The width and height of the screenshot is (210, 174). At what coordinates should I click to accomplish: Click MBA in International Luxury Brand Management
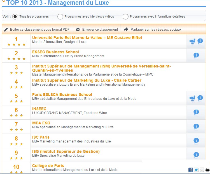pyautogui.click(x=68, y=56)
